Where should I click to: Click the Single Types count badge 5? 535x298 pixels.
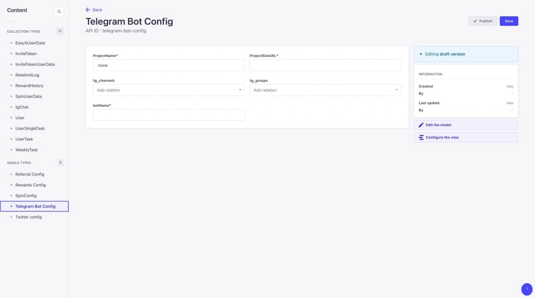(x=60, y=163)
